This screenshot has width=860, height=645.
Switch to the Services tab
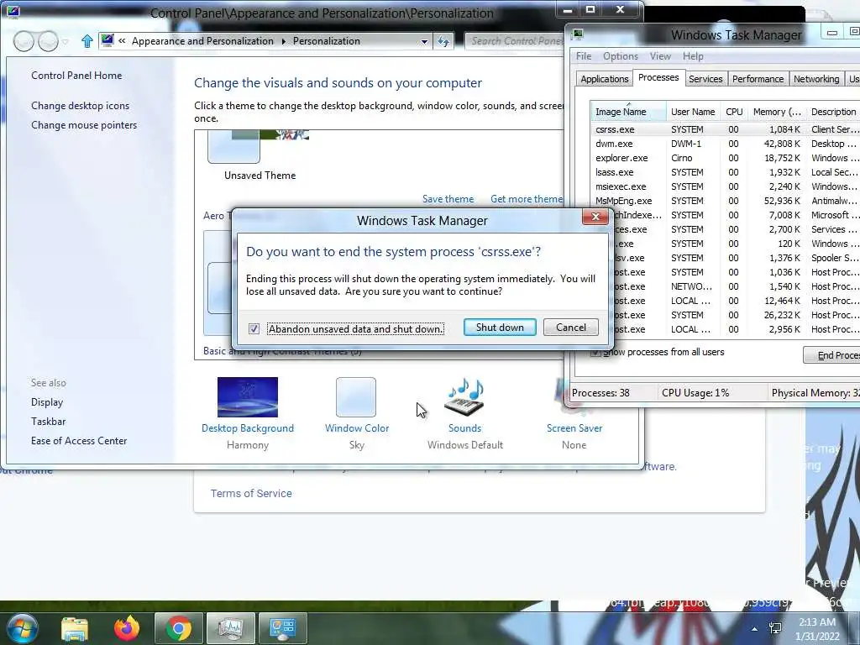point(705,79)
